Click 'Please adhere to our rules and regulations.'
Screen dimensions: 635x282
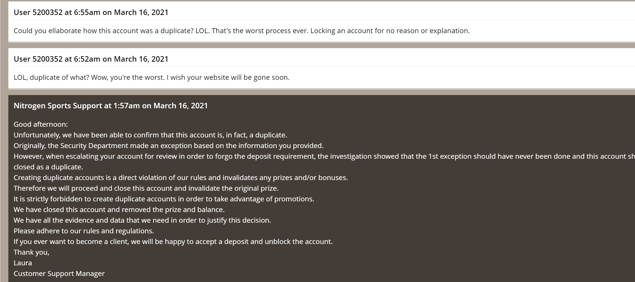point(84,231)
